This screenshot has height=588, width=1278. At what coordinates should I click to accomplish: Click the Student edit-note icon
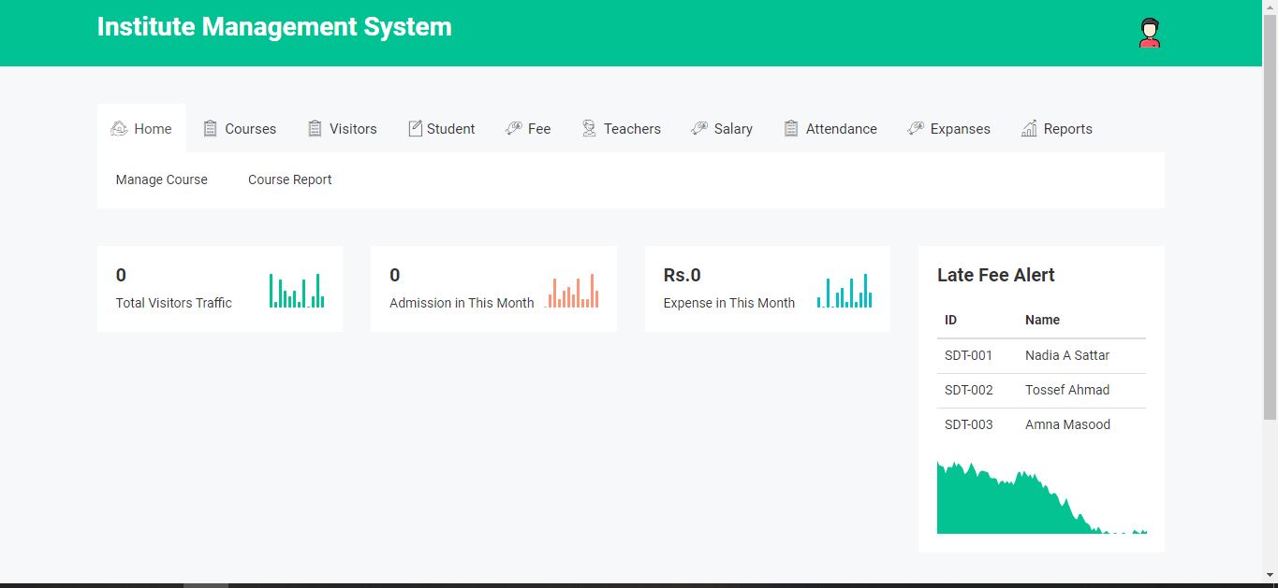point(415,129)
